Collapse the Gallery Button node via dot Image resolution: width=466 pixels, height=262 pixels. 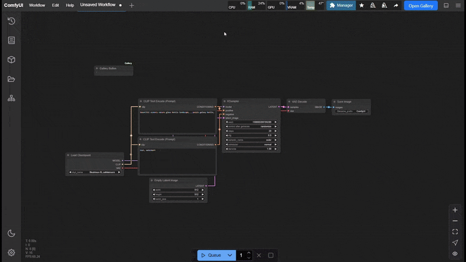(x=97, y=68)
